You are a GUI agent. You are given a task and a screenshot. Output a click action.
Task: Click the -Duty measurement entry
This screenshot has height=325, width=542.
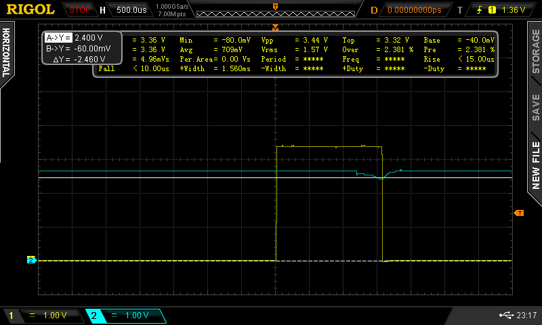point(455,69)
